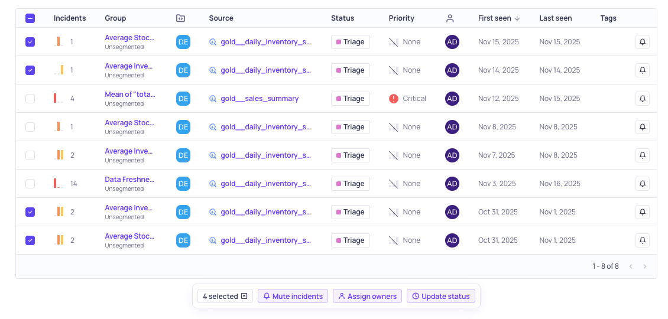Sort by the Incidents column header
The image size is (668, 319).
coord(69,18)
